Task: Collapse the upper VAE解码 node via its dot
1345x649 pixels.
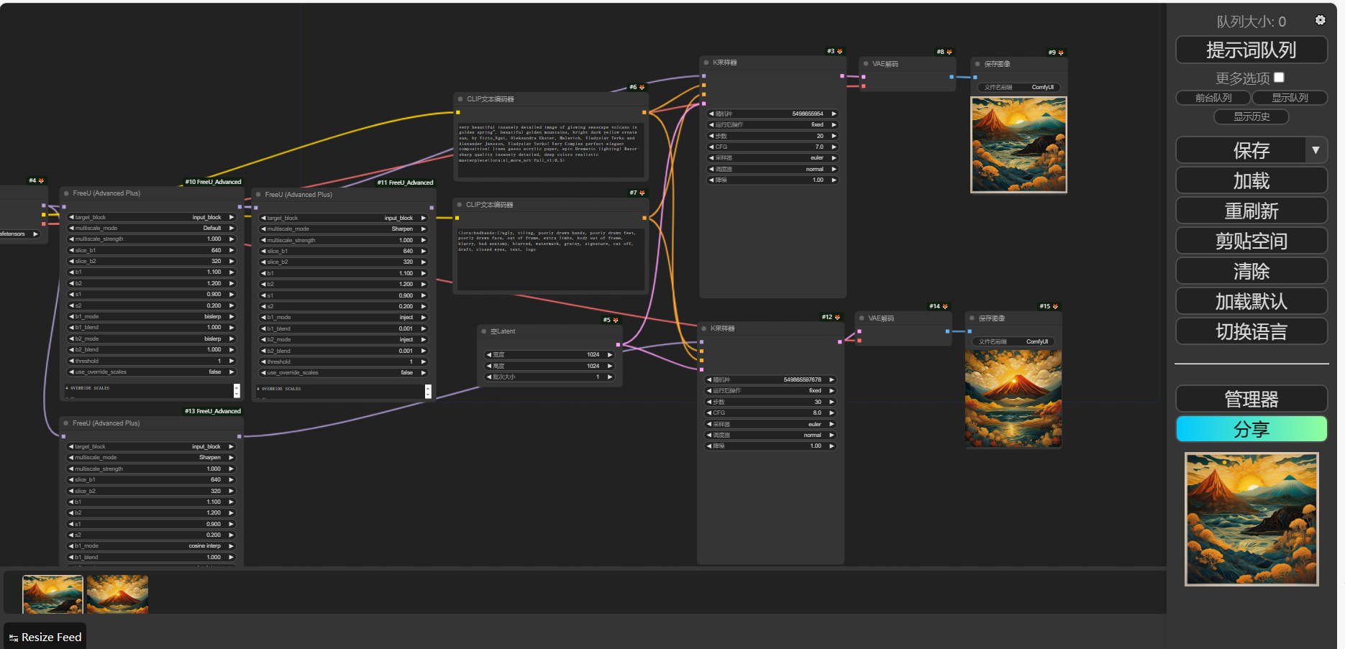Action: (865, 64)
